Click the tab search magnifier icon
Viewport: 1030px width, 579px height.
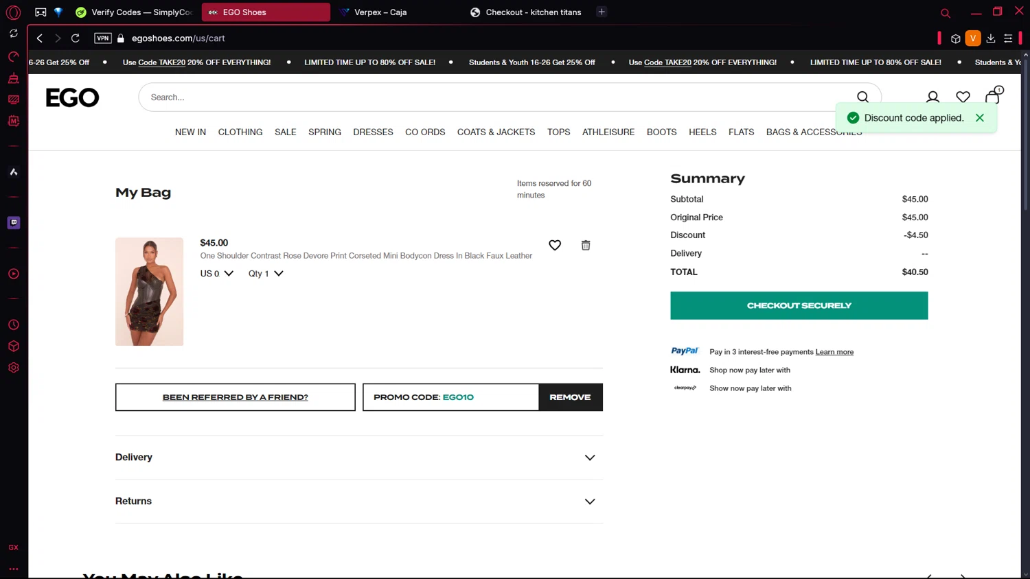pos(946,13)
